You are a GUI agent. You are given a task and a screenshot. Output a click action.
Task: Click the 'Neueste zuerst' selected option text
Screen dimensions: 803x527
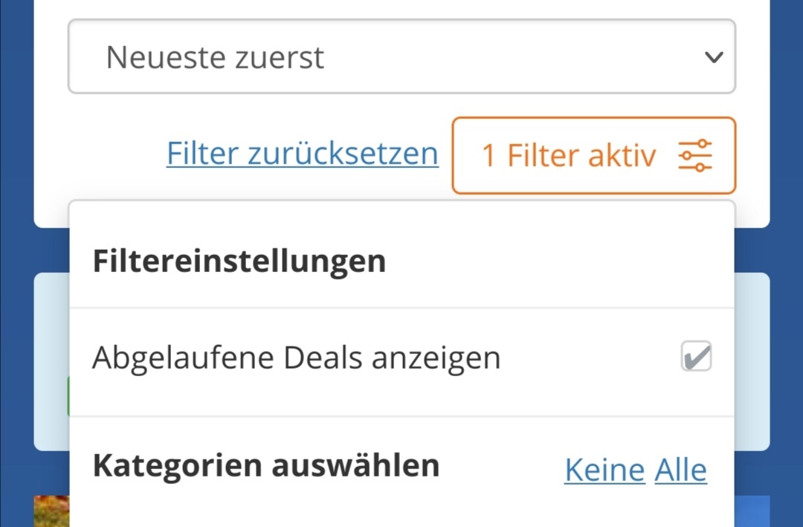[215, 56]
